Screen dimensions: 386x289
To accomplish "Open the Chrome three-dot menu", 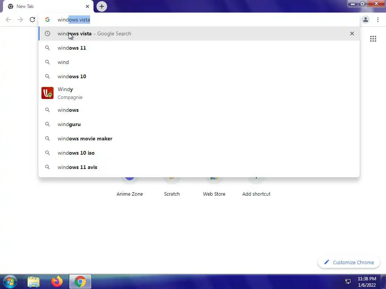I will (378, 20).
